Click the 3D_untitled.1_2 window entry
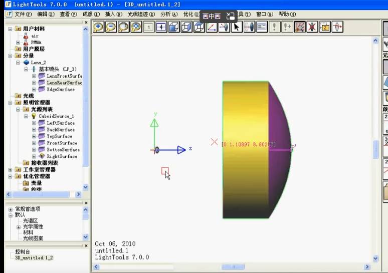Image resolution: width=388 pixels, height=273 pixels. click(x=34, y=257)
